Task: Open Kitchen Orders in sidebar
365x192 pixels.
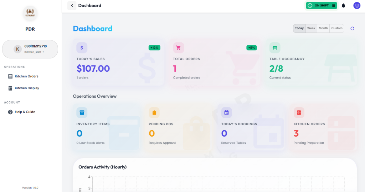Action: pyautogui.click(x=26, y=76)
